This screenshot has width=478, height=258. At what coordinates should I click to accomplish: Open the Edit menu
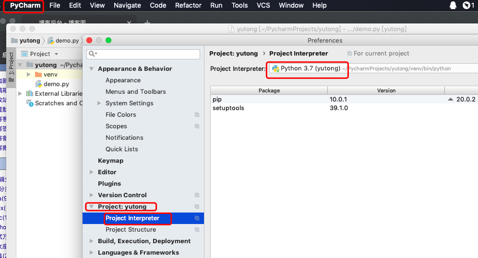pos(75,5)
